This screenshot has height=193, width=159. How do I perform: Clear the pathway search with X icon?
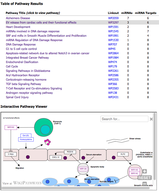(x=151, y=119)
